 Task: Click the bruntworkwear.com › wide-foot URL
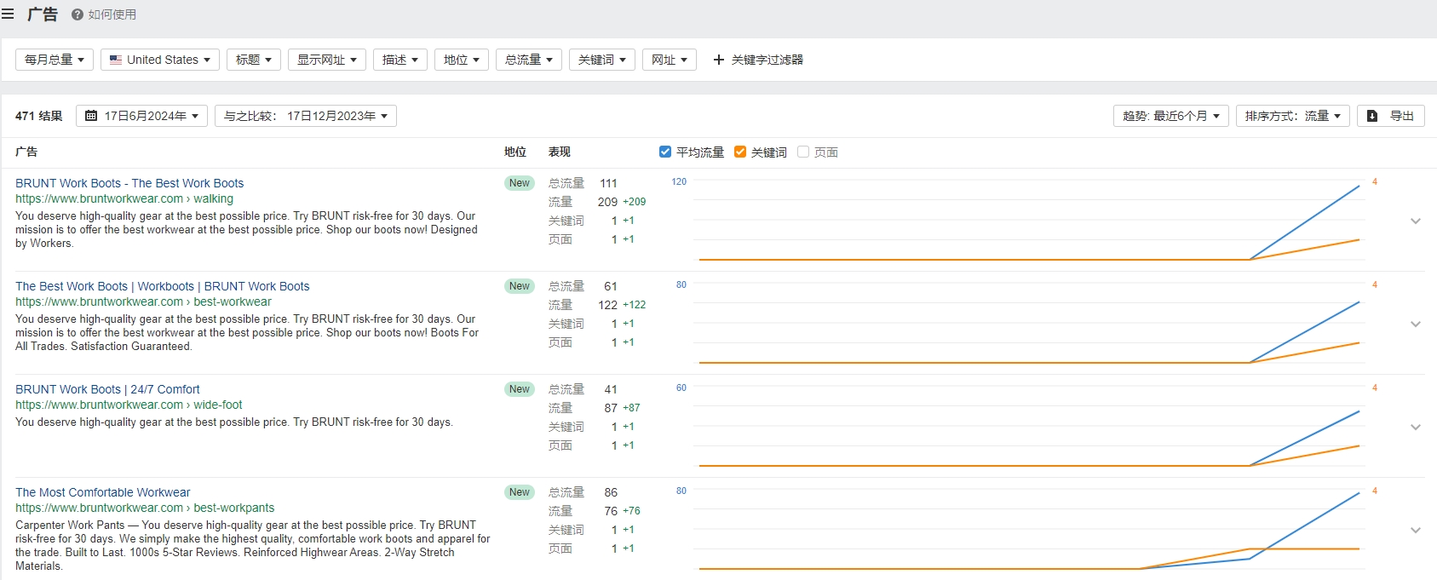[x=129, y=405]
